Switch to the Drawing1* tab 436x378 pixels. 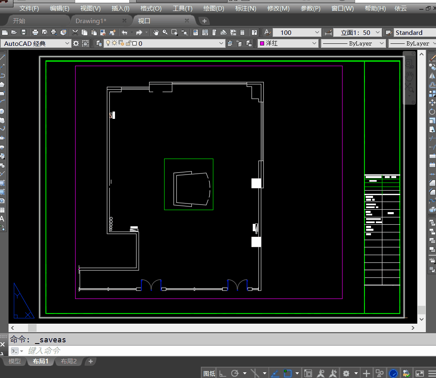click(x=91, y=21)
